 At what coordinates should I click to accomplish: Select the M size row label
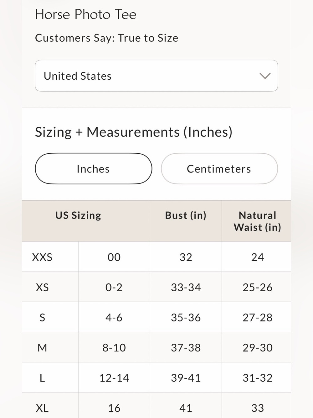[x=42, y=347]
